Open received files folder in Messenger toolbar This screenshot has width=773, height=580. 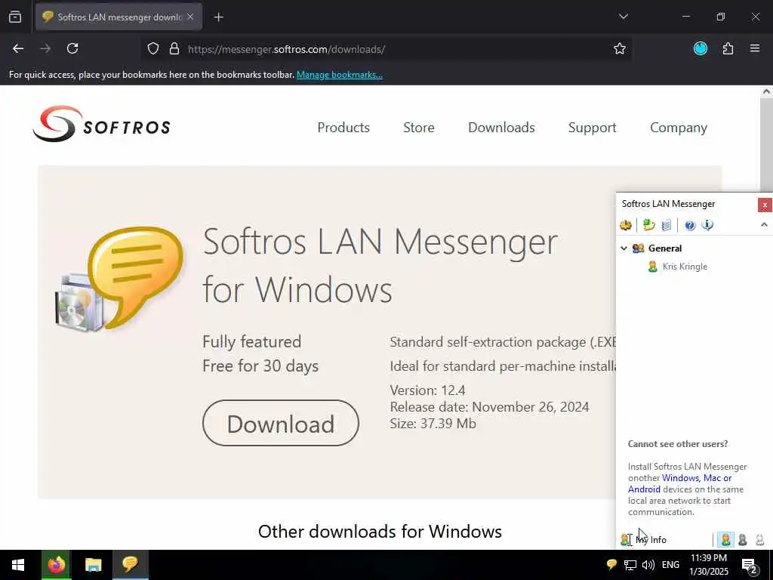[x=648, y=225]
